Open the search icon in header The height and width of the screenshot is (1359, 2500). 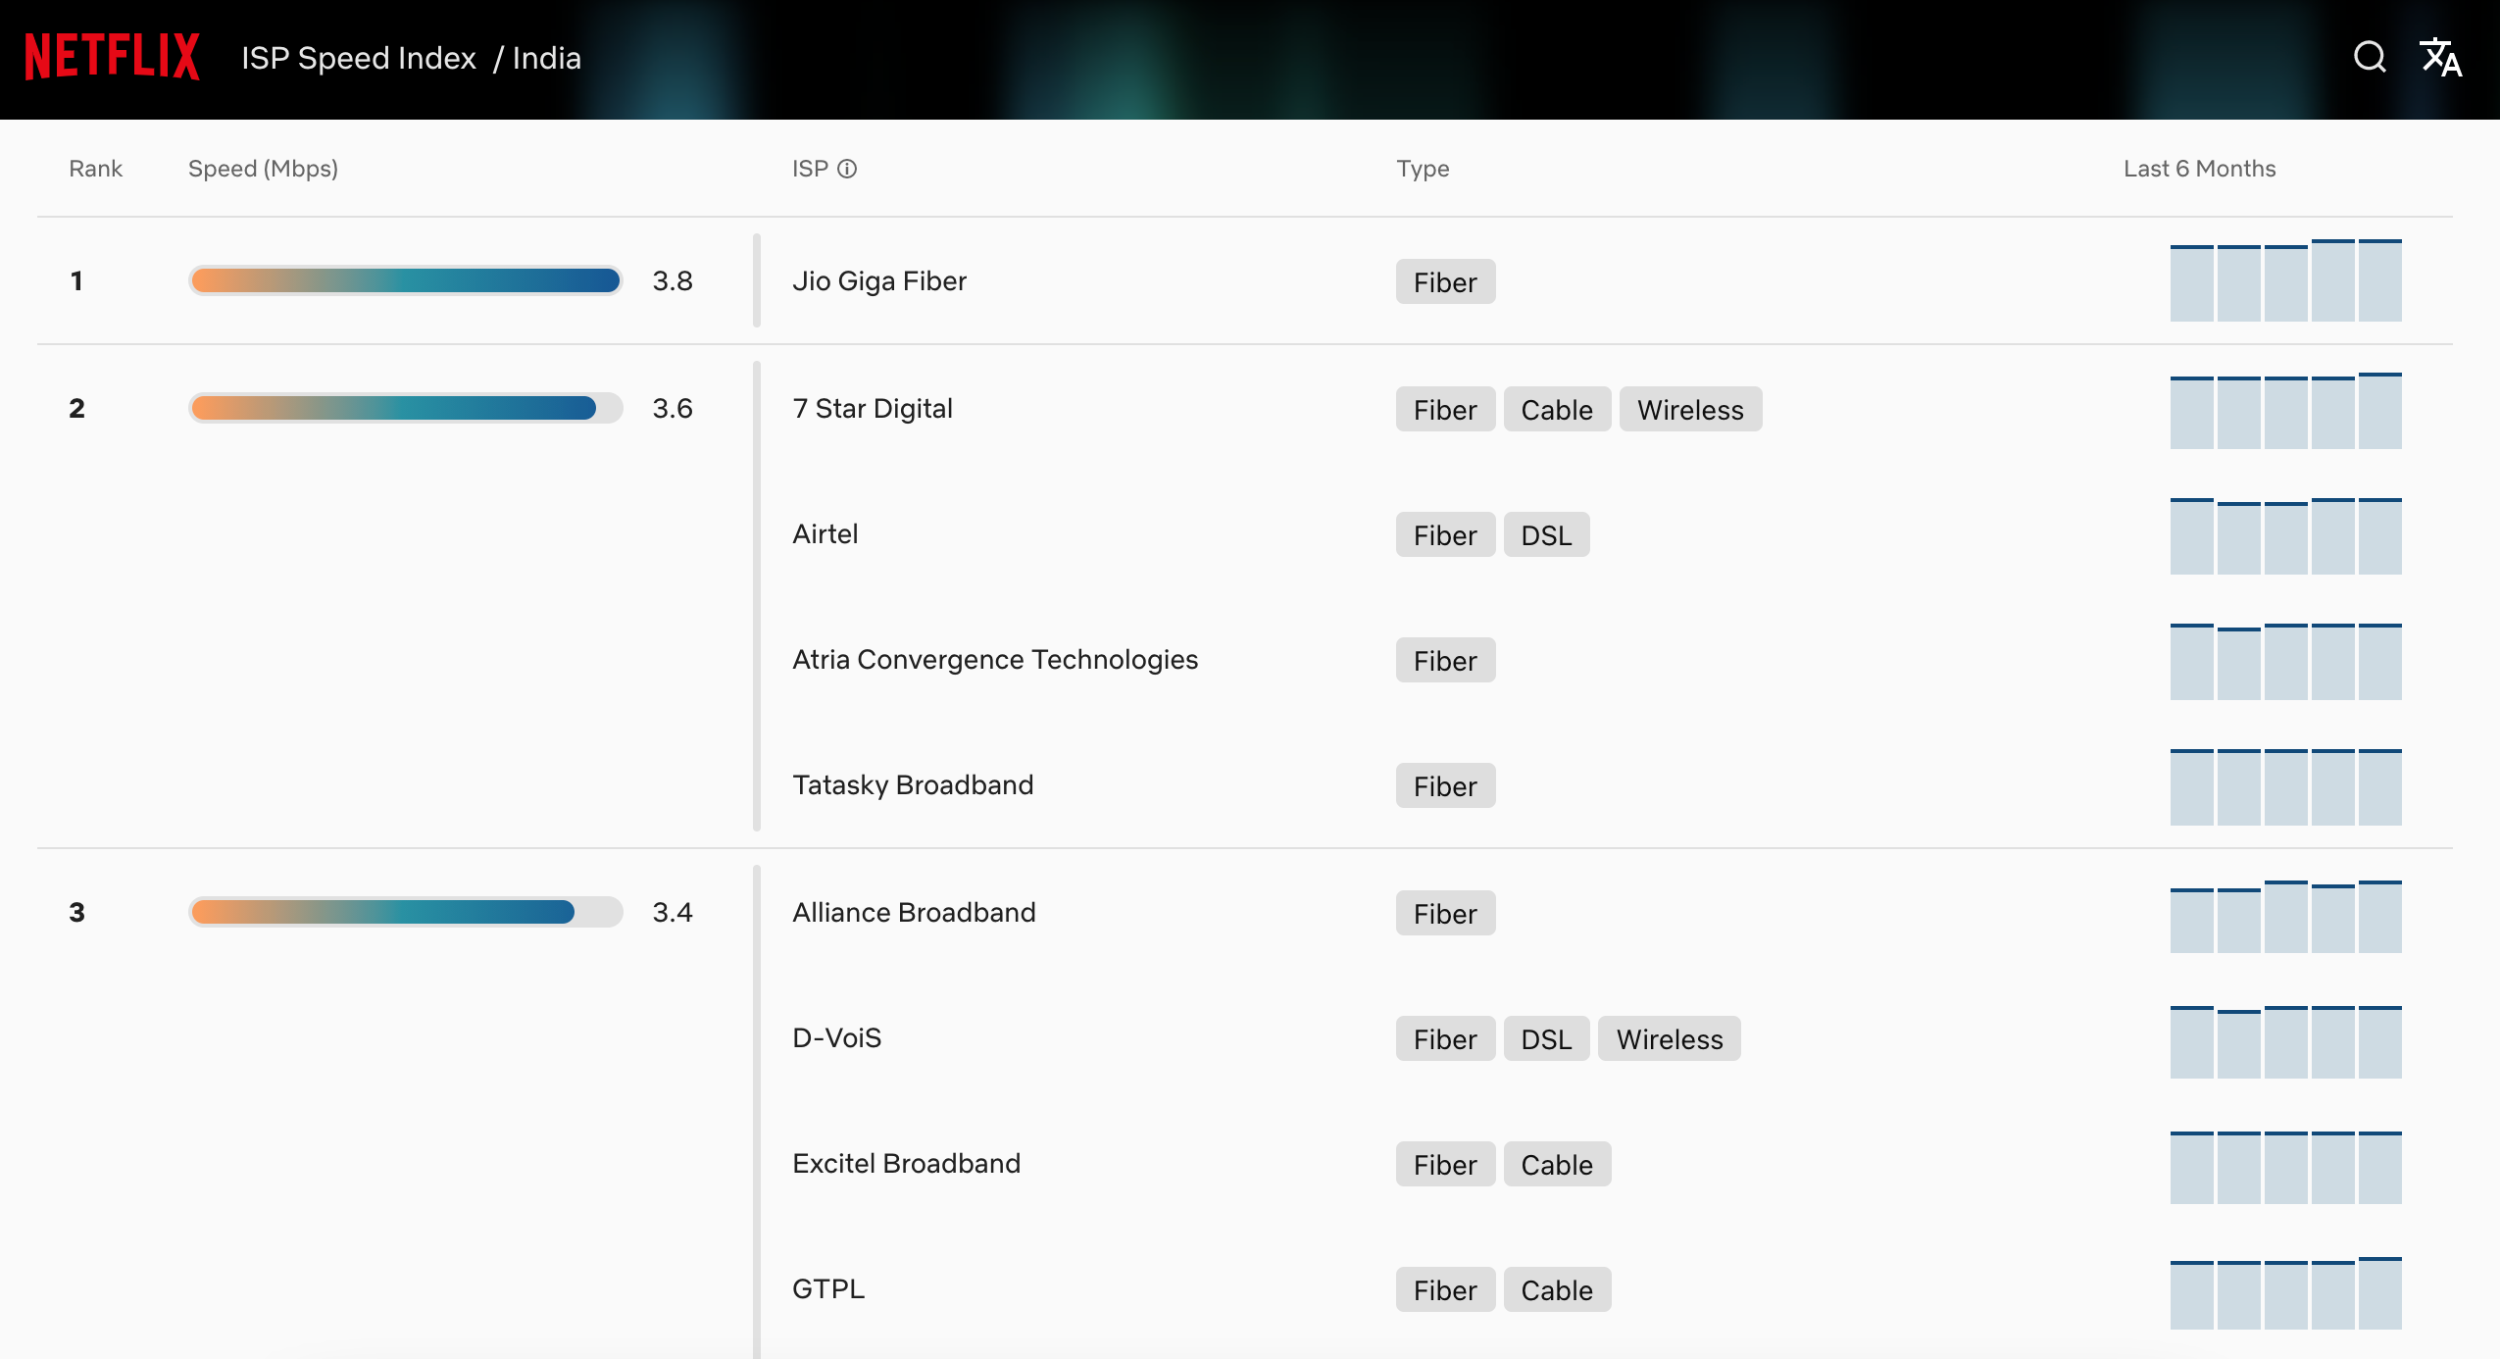pyautogui.click(x=2370, y=57)
